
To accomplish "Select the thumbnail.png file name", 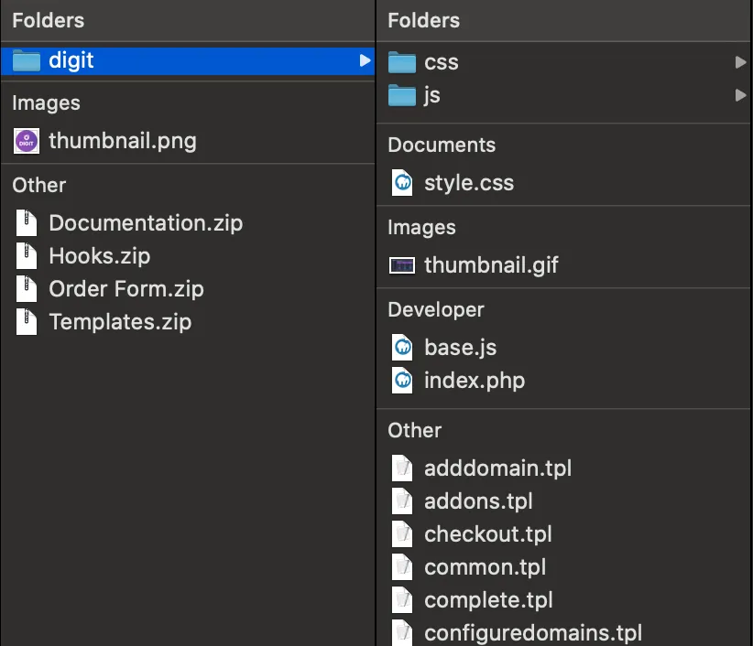I will (123, 141).
